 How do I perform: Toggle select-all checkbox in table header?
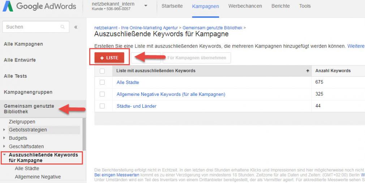pyautogui.click(x=102, y=71)
